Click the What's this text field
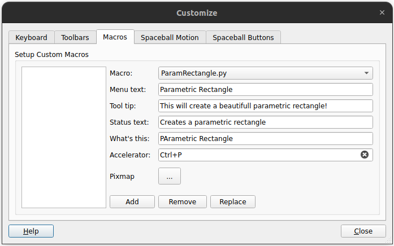 tap(265, 138)
